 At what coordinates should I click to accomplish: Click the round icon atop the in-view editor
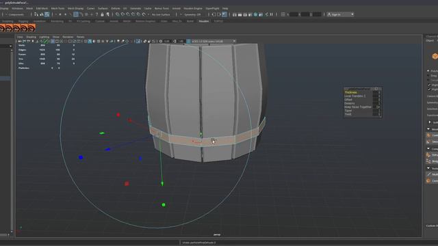(376, 89)
